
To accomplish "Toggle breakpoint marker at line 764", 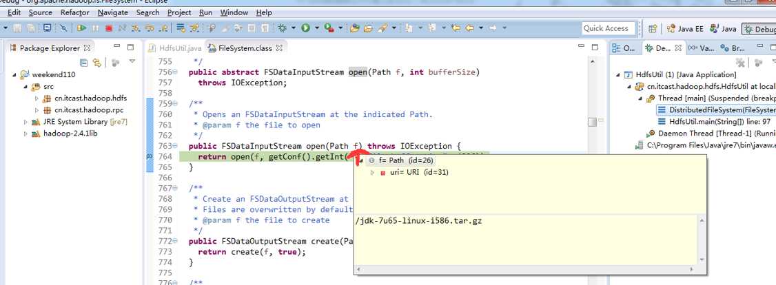I will coord(150,156).
